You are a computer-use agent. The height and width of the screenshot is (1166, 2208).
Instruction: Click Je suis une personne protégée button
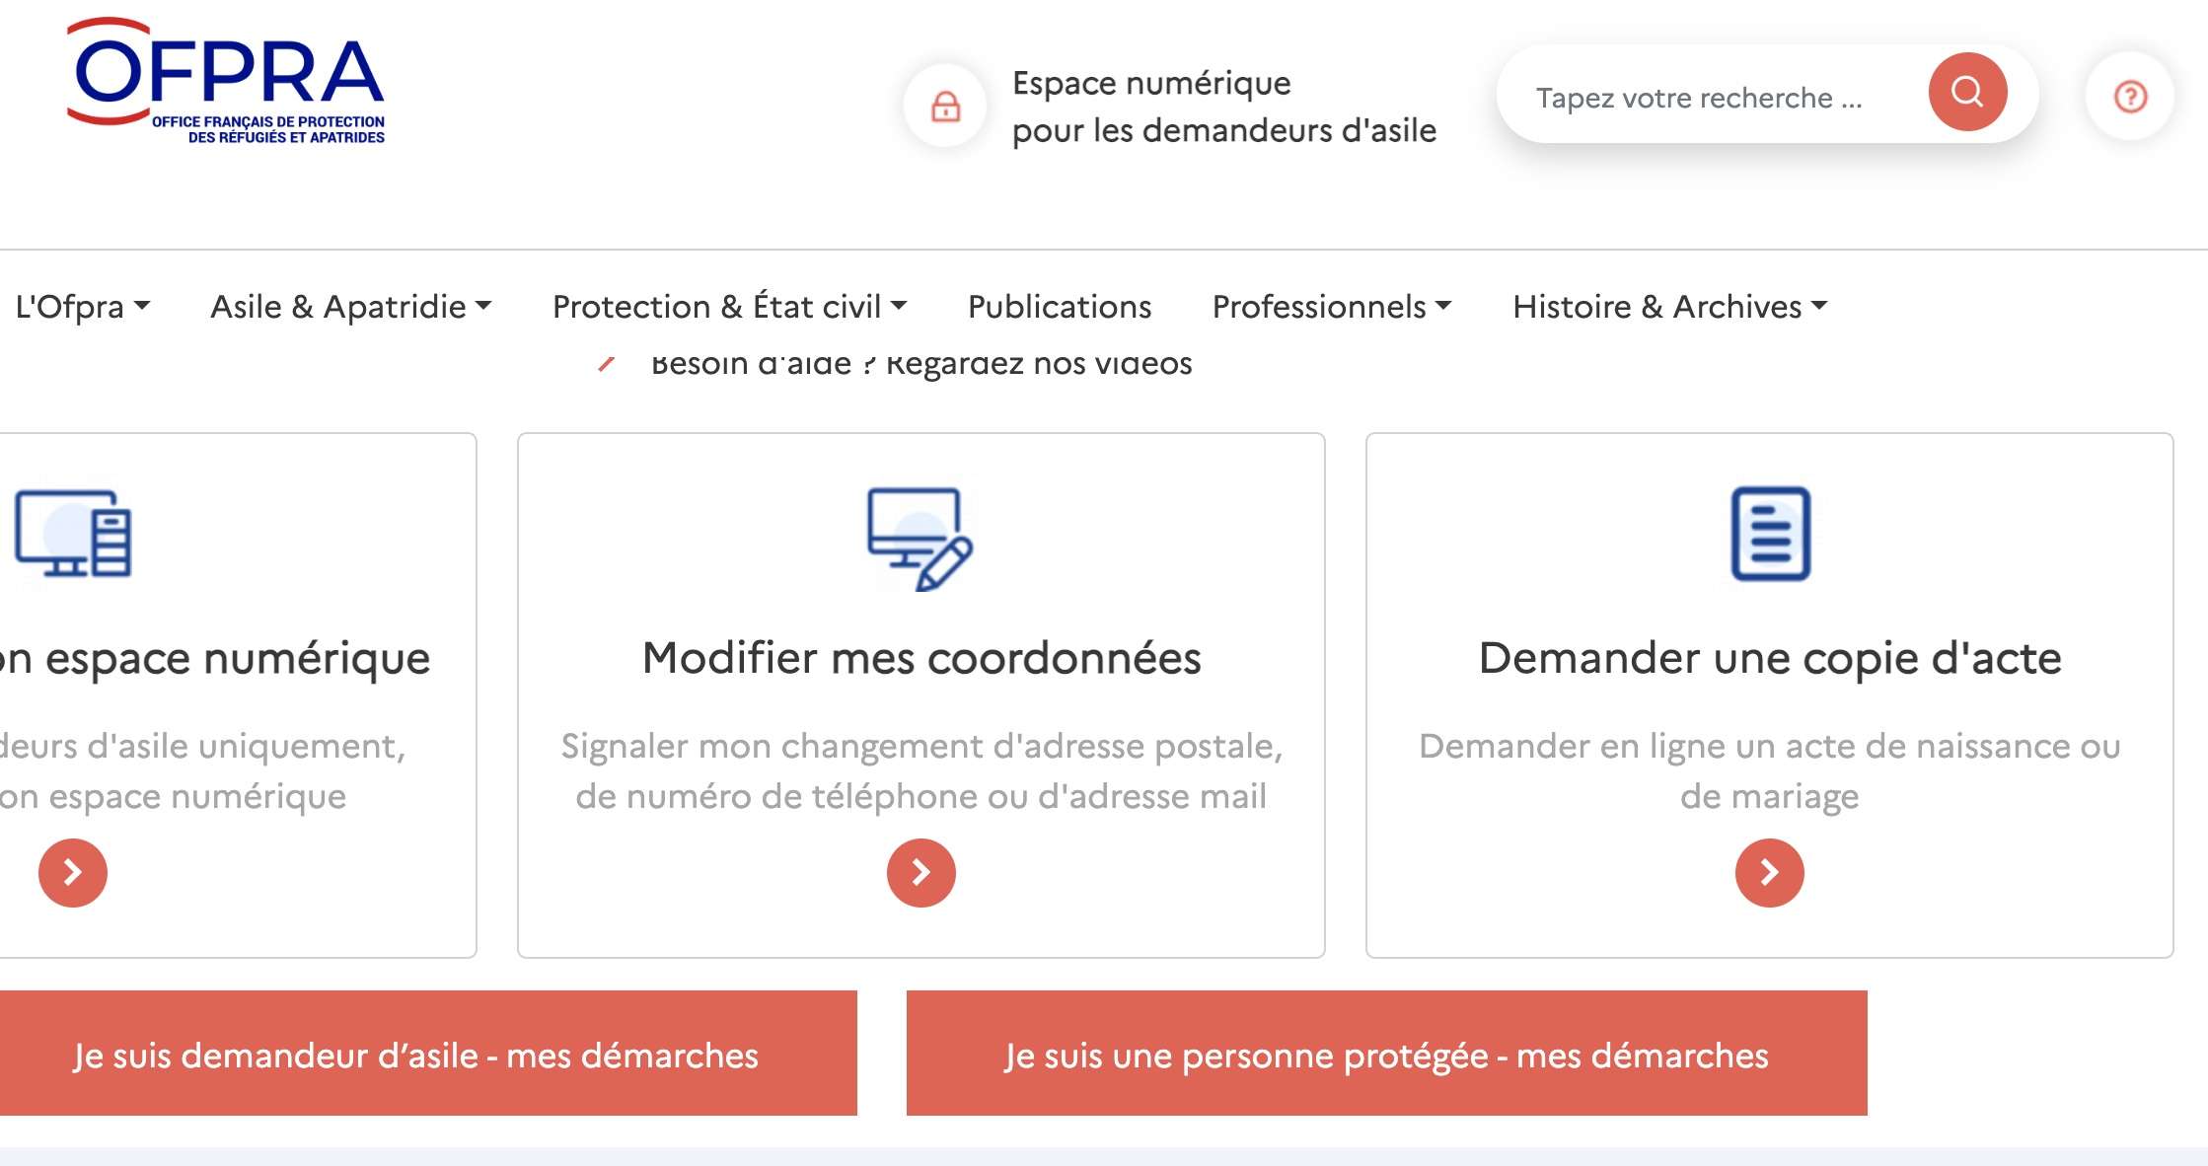tap(1386, 1053)
